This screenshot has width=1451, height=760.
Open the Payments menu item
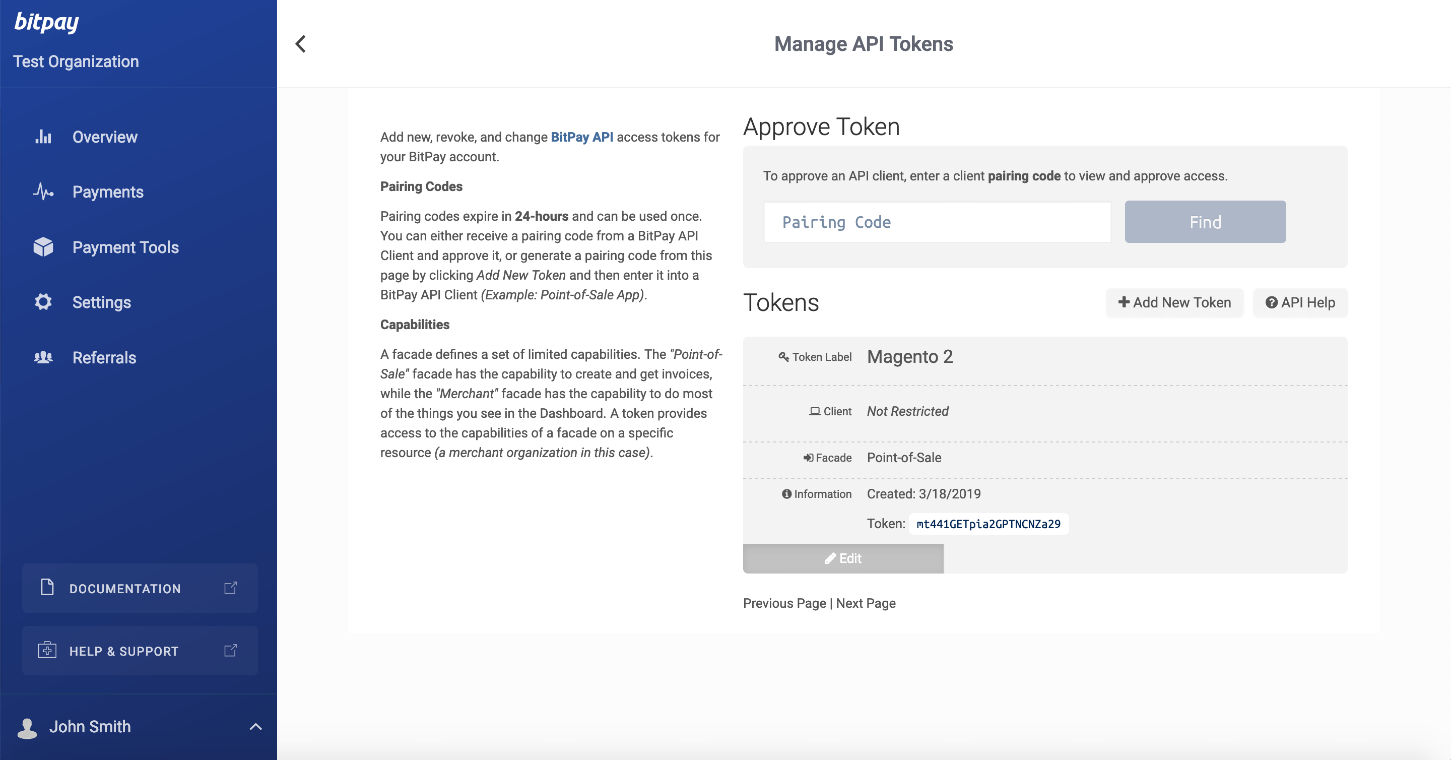108,192
